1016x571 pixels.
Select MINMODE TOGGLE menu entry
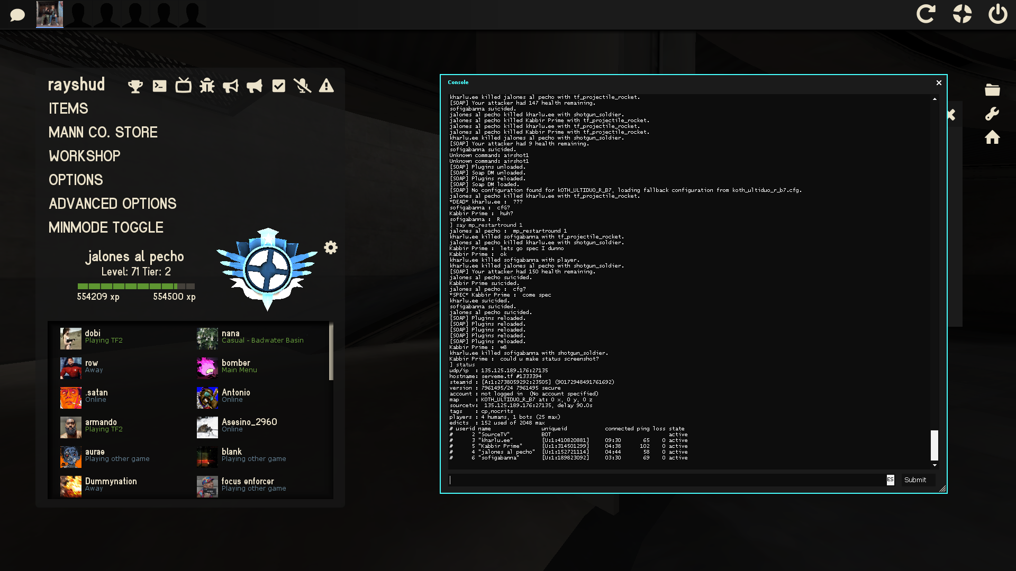coord(106,228)
